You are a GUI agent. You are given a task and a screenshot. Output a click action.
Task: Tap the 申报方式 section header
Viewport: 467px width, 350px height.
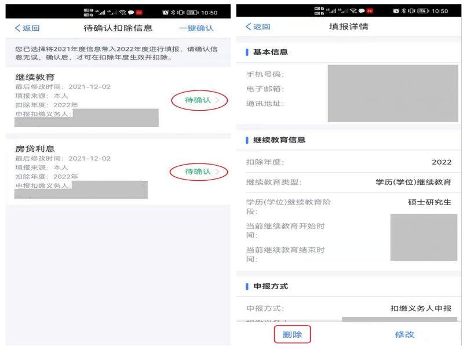click(271, 286)
